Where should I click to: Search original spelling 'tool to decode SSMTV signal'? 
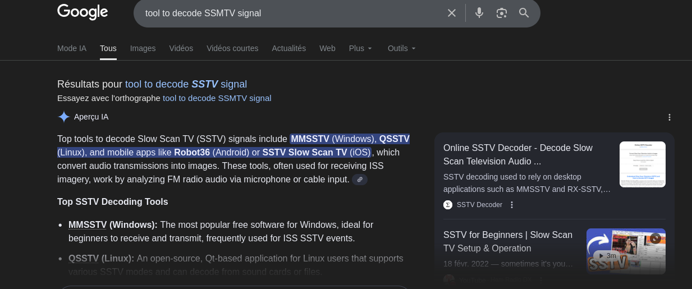(217, 98)
